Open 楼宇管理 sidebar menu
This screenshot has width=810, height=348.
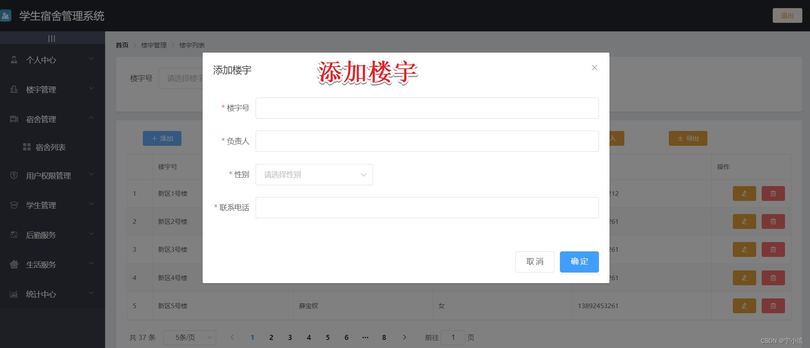tap(53, 89)
